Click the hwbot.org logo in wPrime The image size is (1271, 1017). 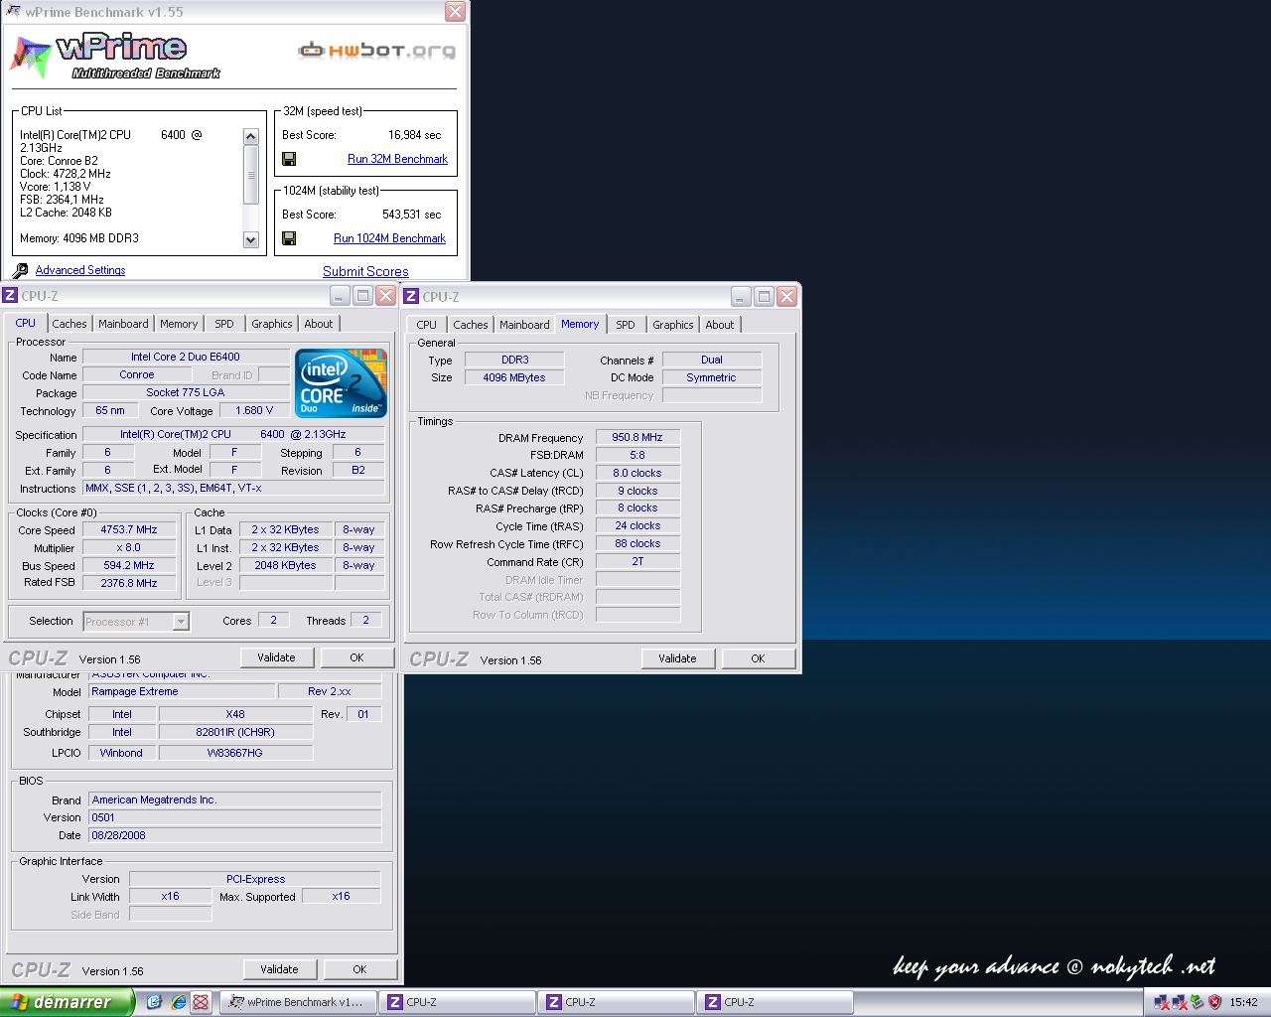click(377, 50)
